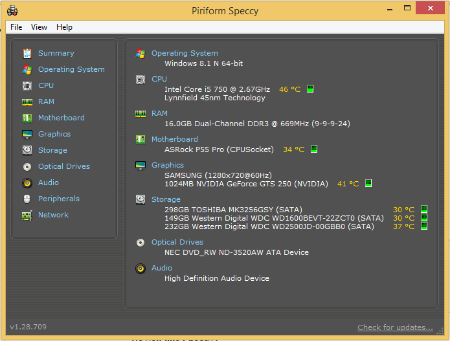Click the Peripherals mouse icon in sidebar
450x341 pixels.
click(x=27, y=199)
